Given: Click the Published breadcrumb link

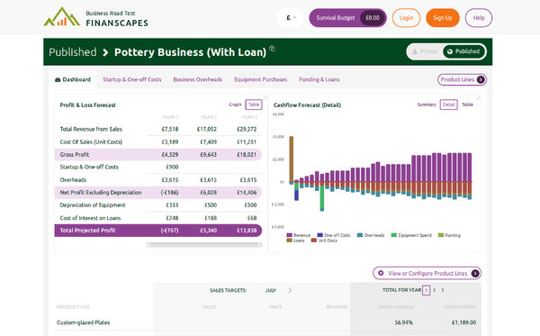Looking at the screenshot, I should [x=73, y=52].
